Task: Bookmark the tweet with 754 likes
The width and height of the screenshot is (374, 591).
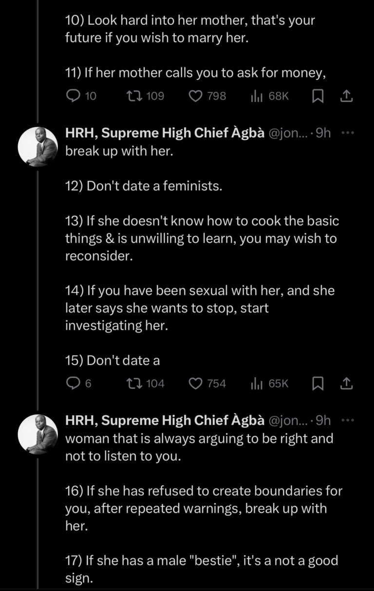Action: (x=318, y=384)
